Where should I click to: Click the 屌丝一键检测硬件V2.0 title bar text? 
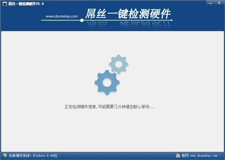(x=26, y=4)
